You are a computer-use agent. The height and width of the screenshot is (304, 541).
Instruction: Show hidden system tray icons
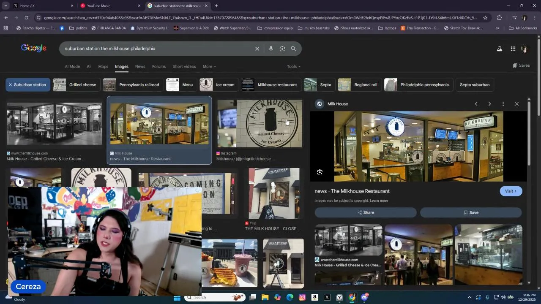pos(469,298)
